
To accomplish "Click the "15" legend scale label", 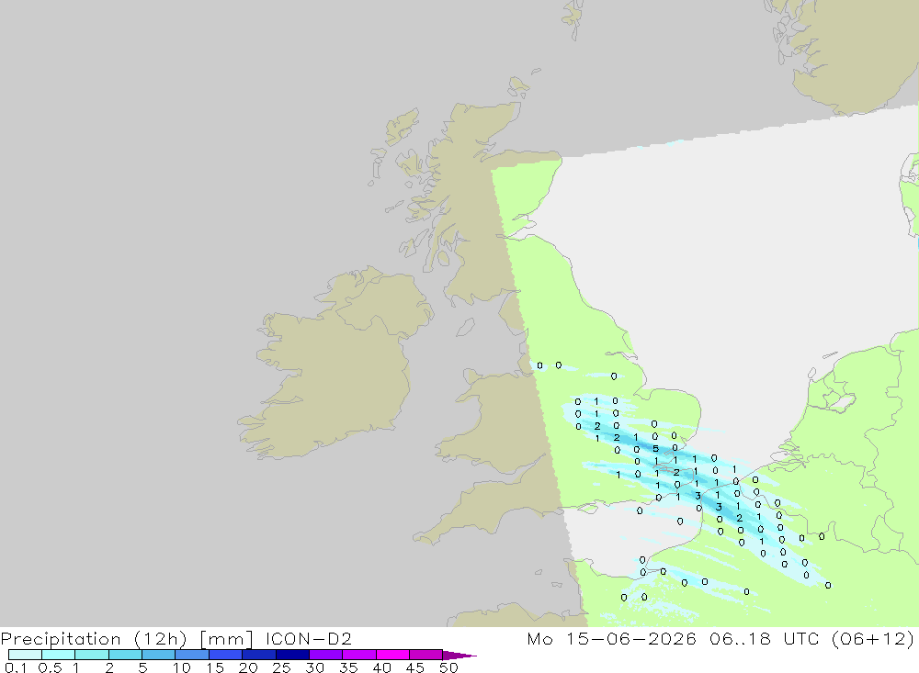I will click(215, 667).
